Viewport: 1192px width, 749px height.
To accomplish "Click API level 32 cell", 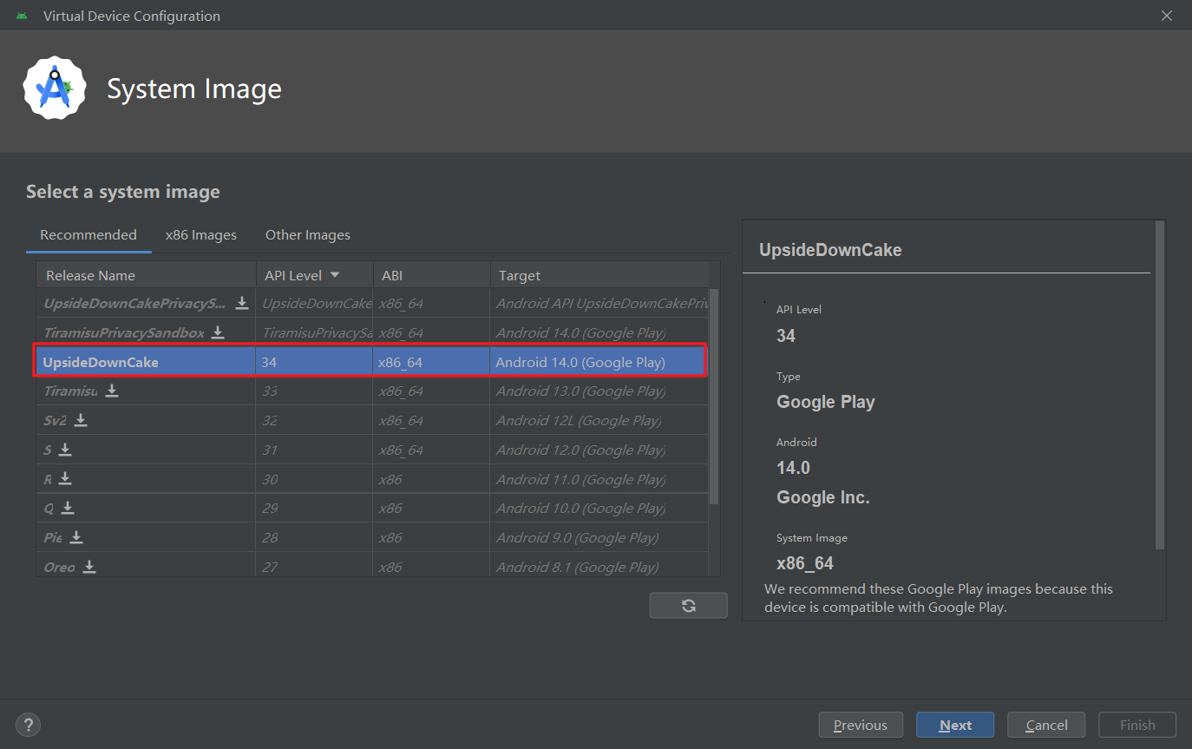I will pyautogui.click(x=314, y=420).
